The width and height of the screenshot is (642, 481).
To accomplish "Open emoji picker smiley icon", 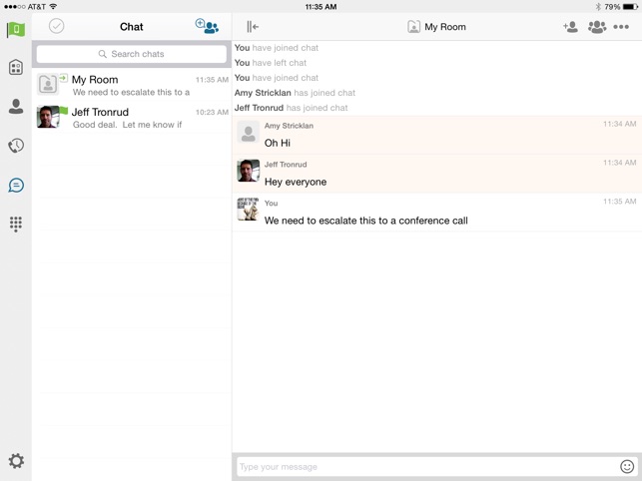I will pos(627,466).
